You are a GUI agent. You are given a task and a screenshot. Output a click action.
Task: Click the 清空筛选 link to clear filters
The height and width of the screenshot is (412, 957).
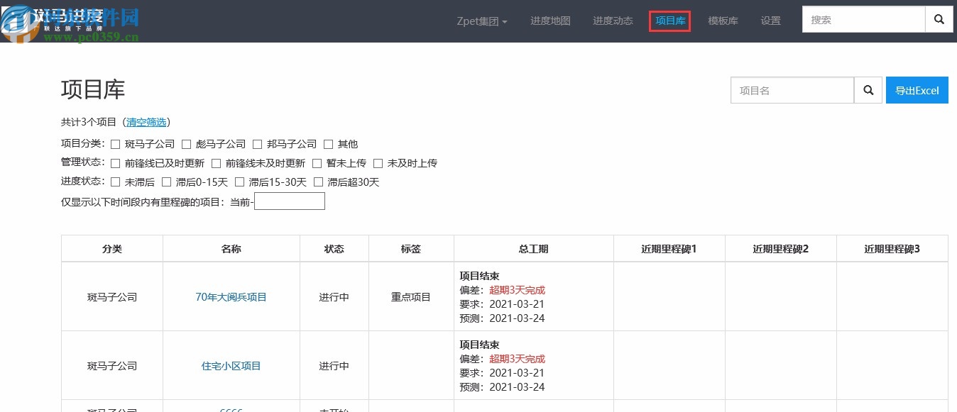click(147, 122)
